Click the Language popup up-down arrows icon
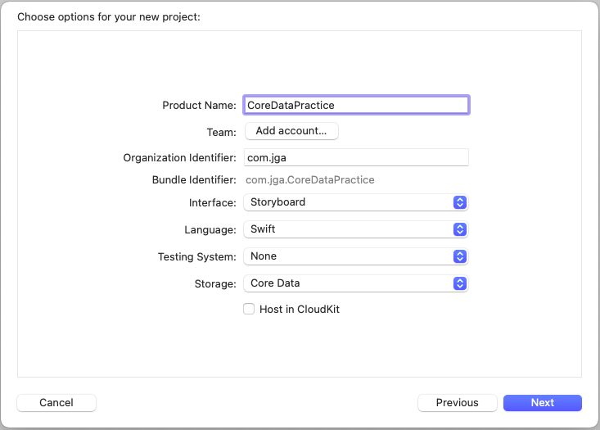The image size is (600, 430). [x=460, y=229]
